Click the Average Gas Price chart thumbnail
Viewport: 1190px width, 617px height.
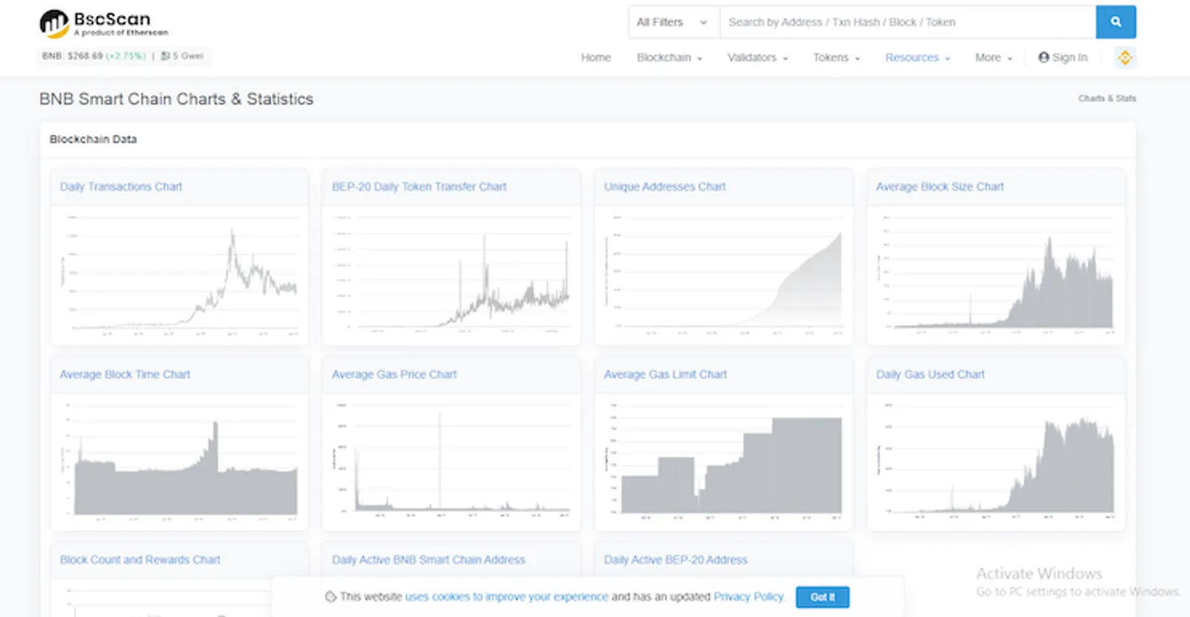tap(451, 461)
